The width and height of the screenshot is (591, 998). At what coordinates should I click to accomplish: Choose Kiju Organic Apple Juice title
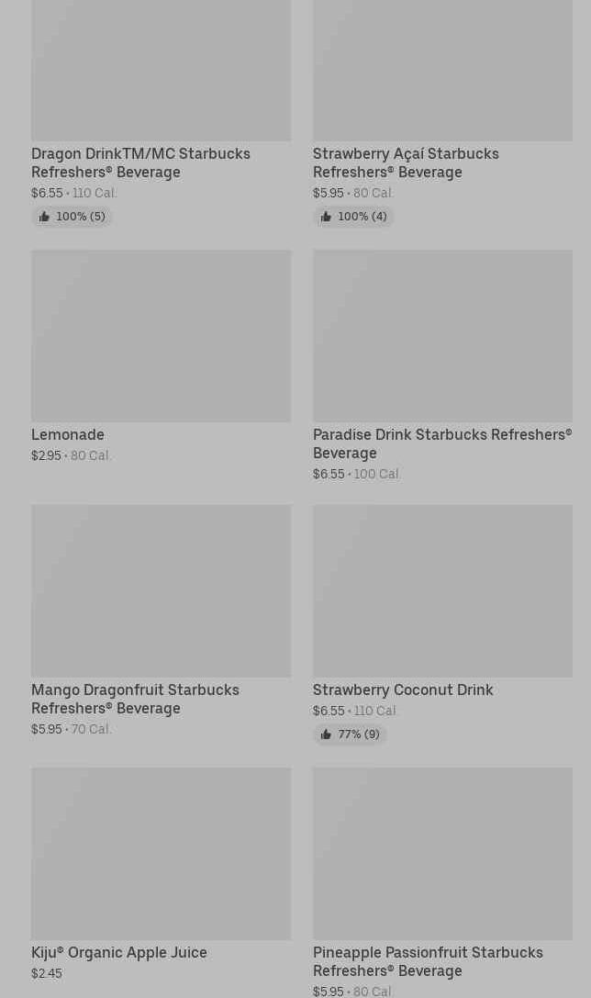tap(119, 952)
